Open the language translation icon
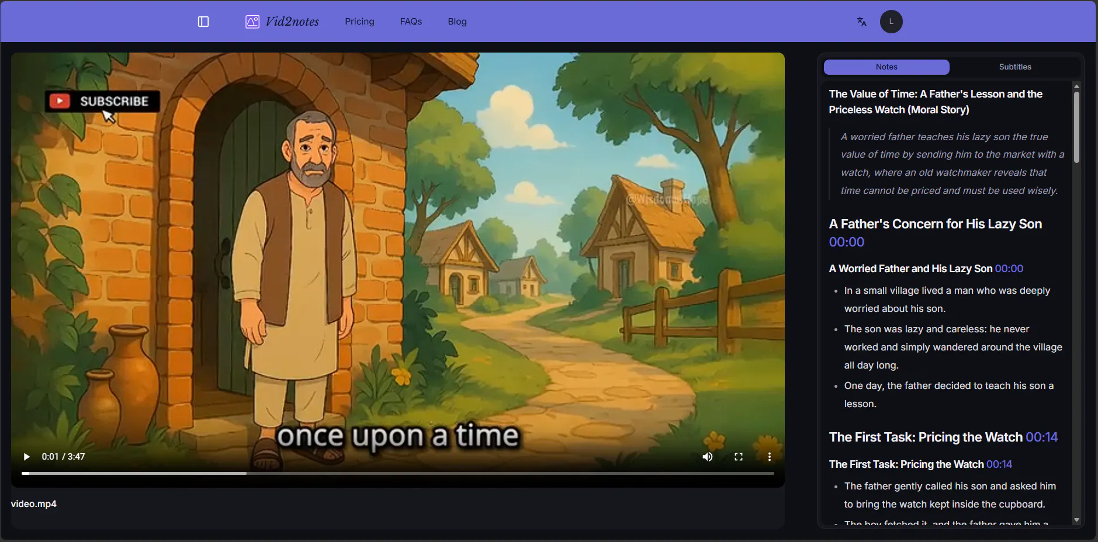The image size is (1098, 542). pyautogui.click(x=861, y=22)
